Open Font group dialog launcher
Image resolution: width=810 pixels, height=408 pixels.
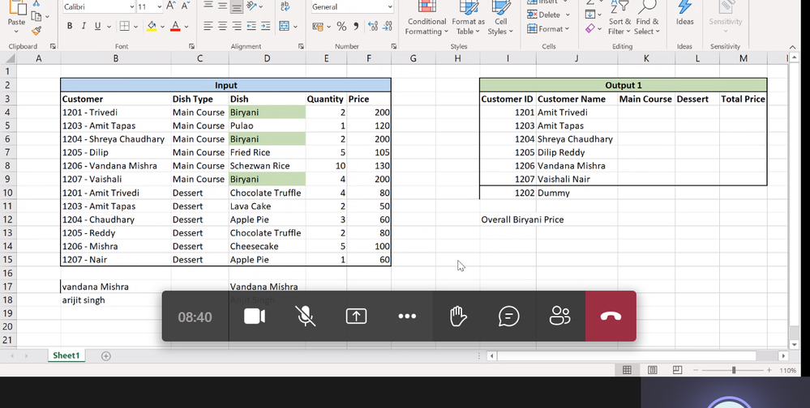(x=191, y=46)
